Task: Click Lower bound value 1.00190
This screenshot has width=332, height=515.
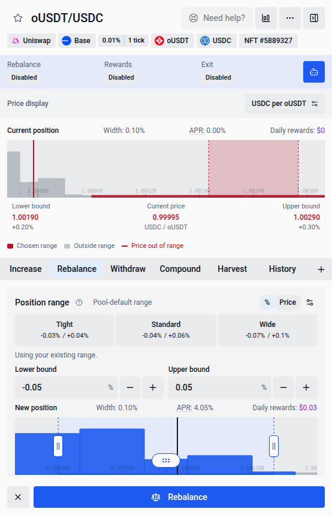Action: [x=25, y=217]
